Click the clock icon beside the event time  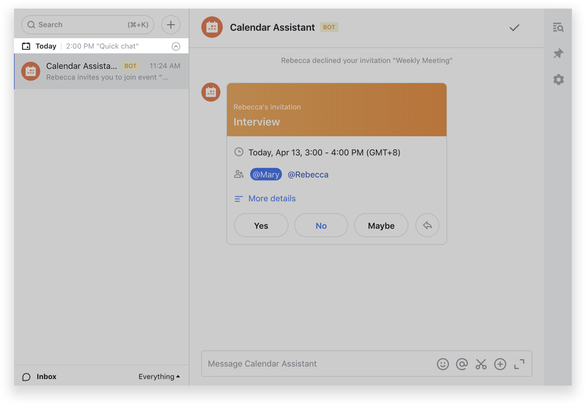coord(239,152)
